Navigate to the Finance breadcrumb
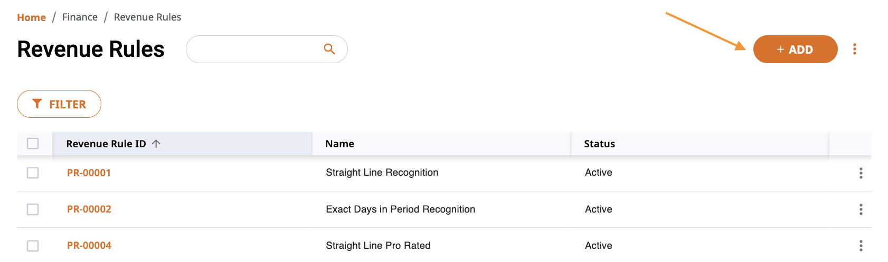 (80, 17)
